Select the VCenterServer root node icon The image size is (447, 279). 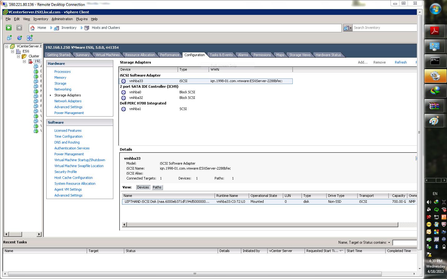tap(12, 46)
